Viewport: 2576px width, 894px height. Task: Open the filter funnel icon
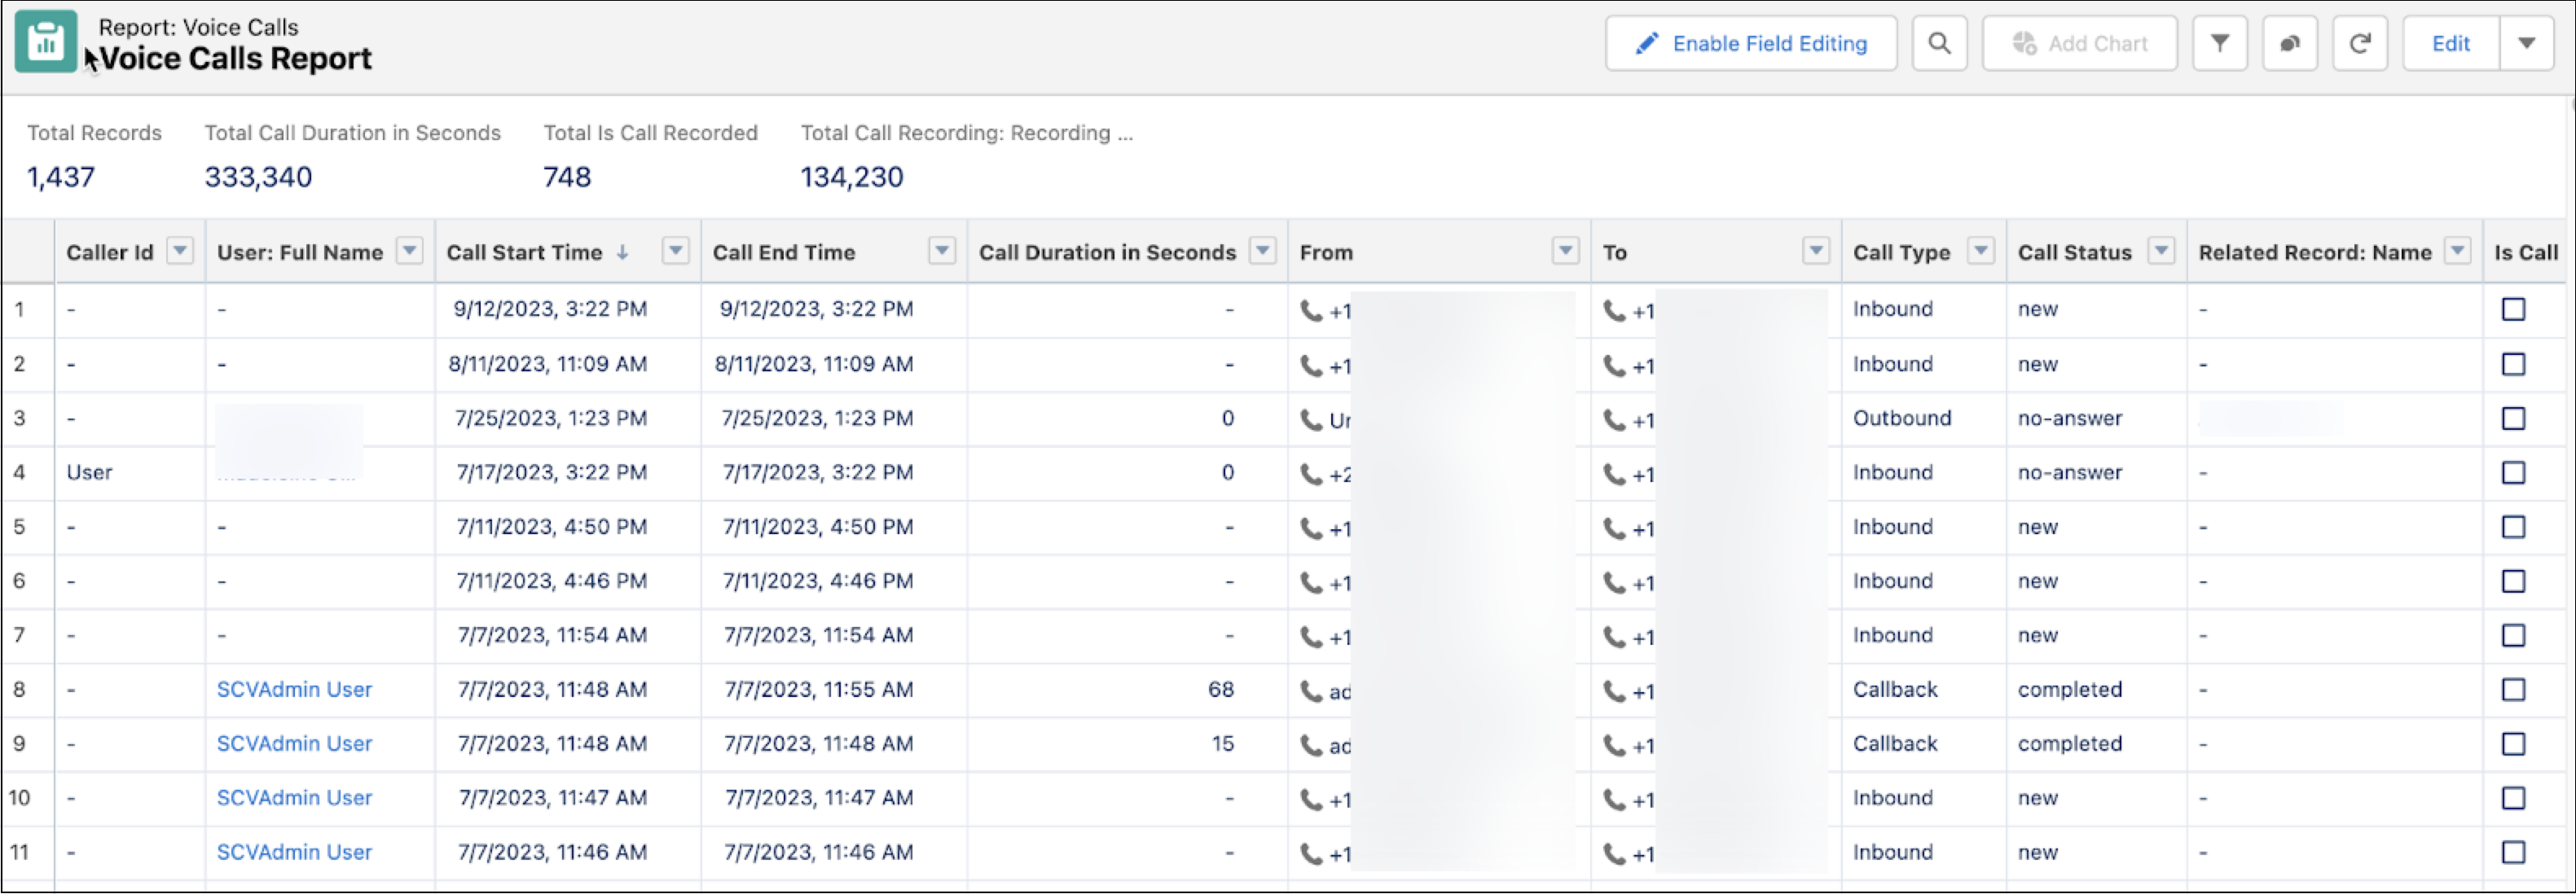(x=2219, y=44)
